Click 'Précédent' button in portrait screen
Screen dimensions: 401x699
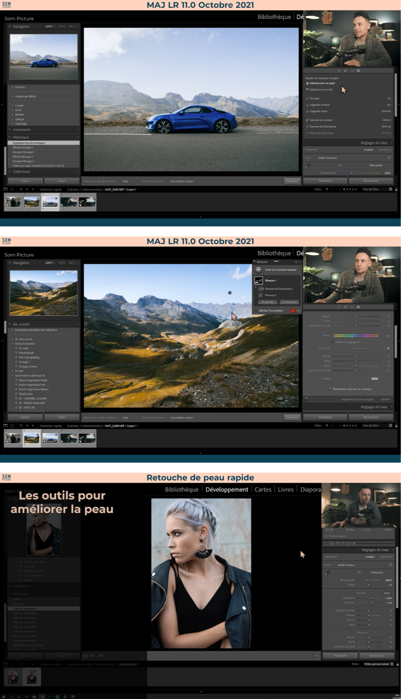point(340,655)
